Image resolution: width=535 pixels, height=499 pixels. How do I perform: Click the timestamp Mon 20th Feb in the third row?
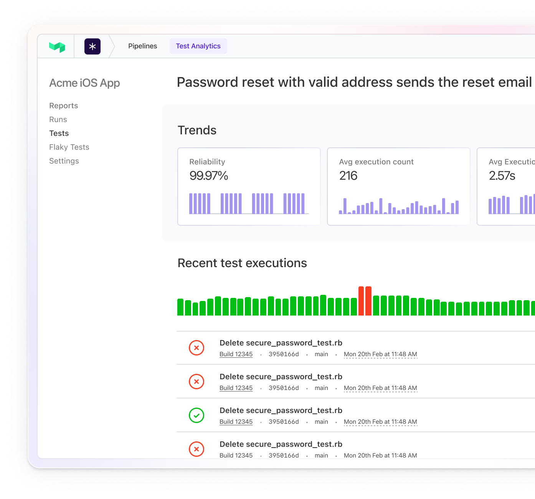click(x=380, y=422)
